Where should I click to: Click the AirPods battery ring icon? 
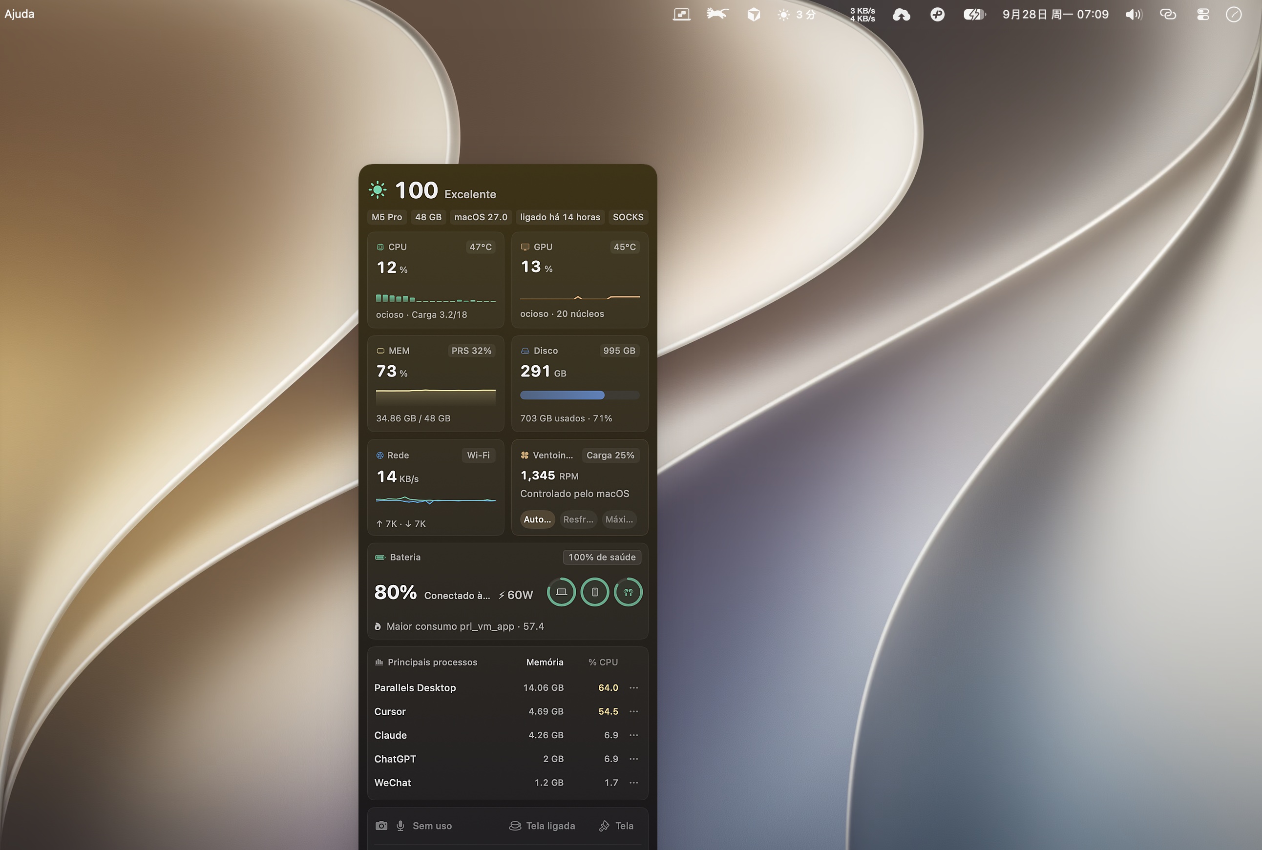[x=628, y=592]
